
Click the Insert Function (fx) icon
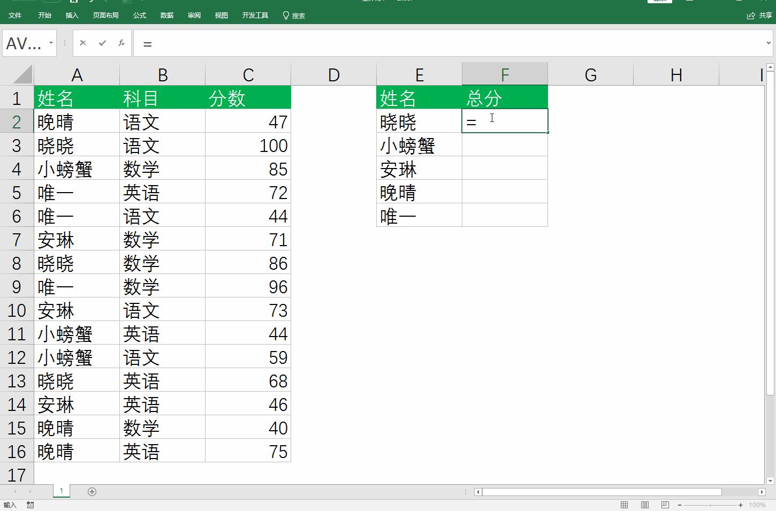coord(121,43)
